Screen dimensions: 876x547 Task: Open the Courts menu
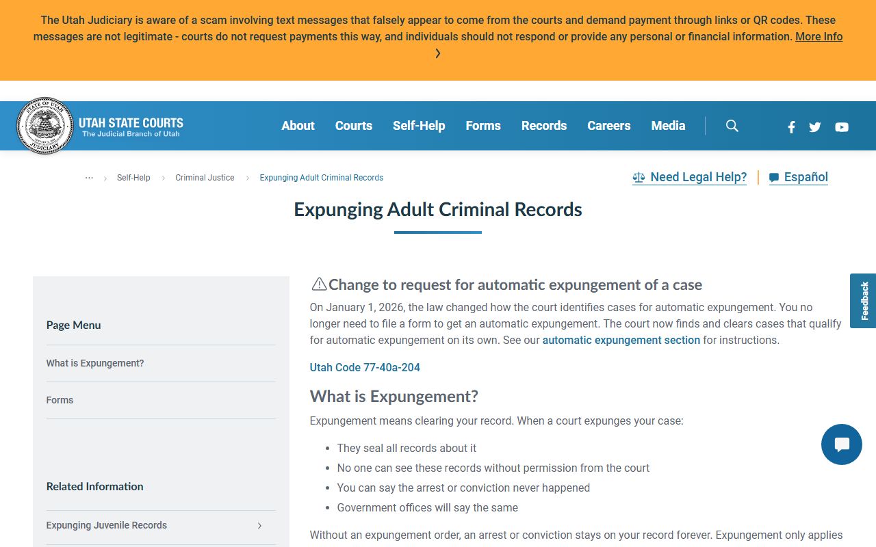tap(354, 126)
